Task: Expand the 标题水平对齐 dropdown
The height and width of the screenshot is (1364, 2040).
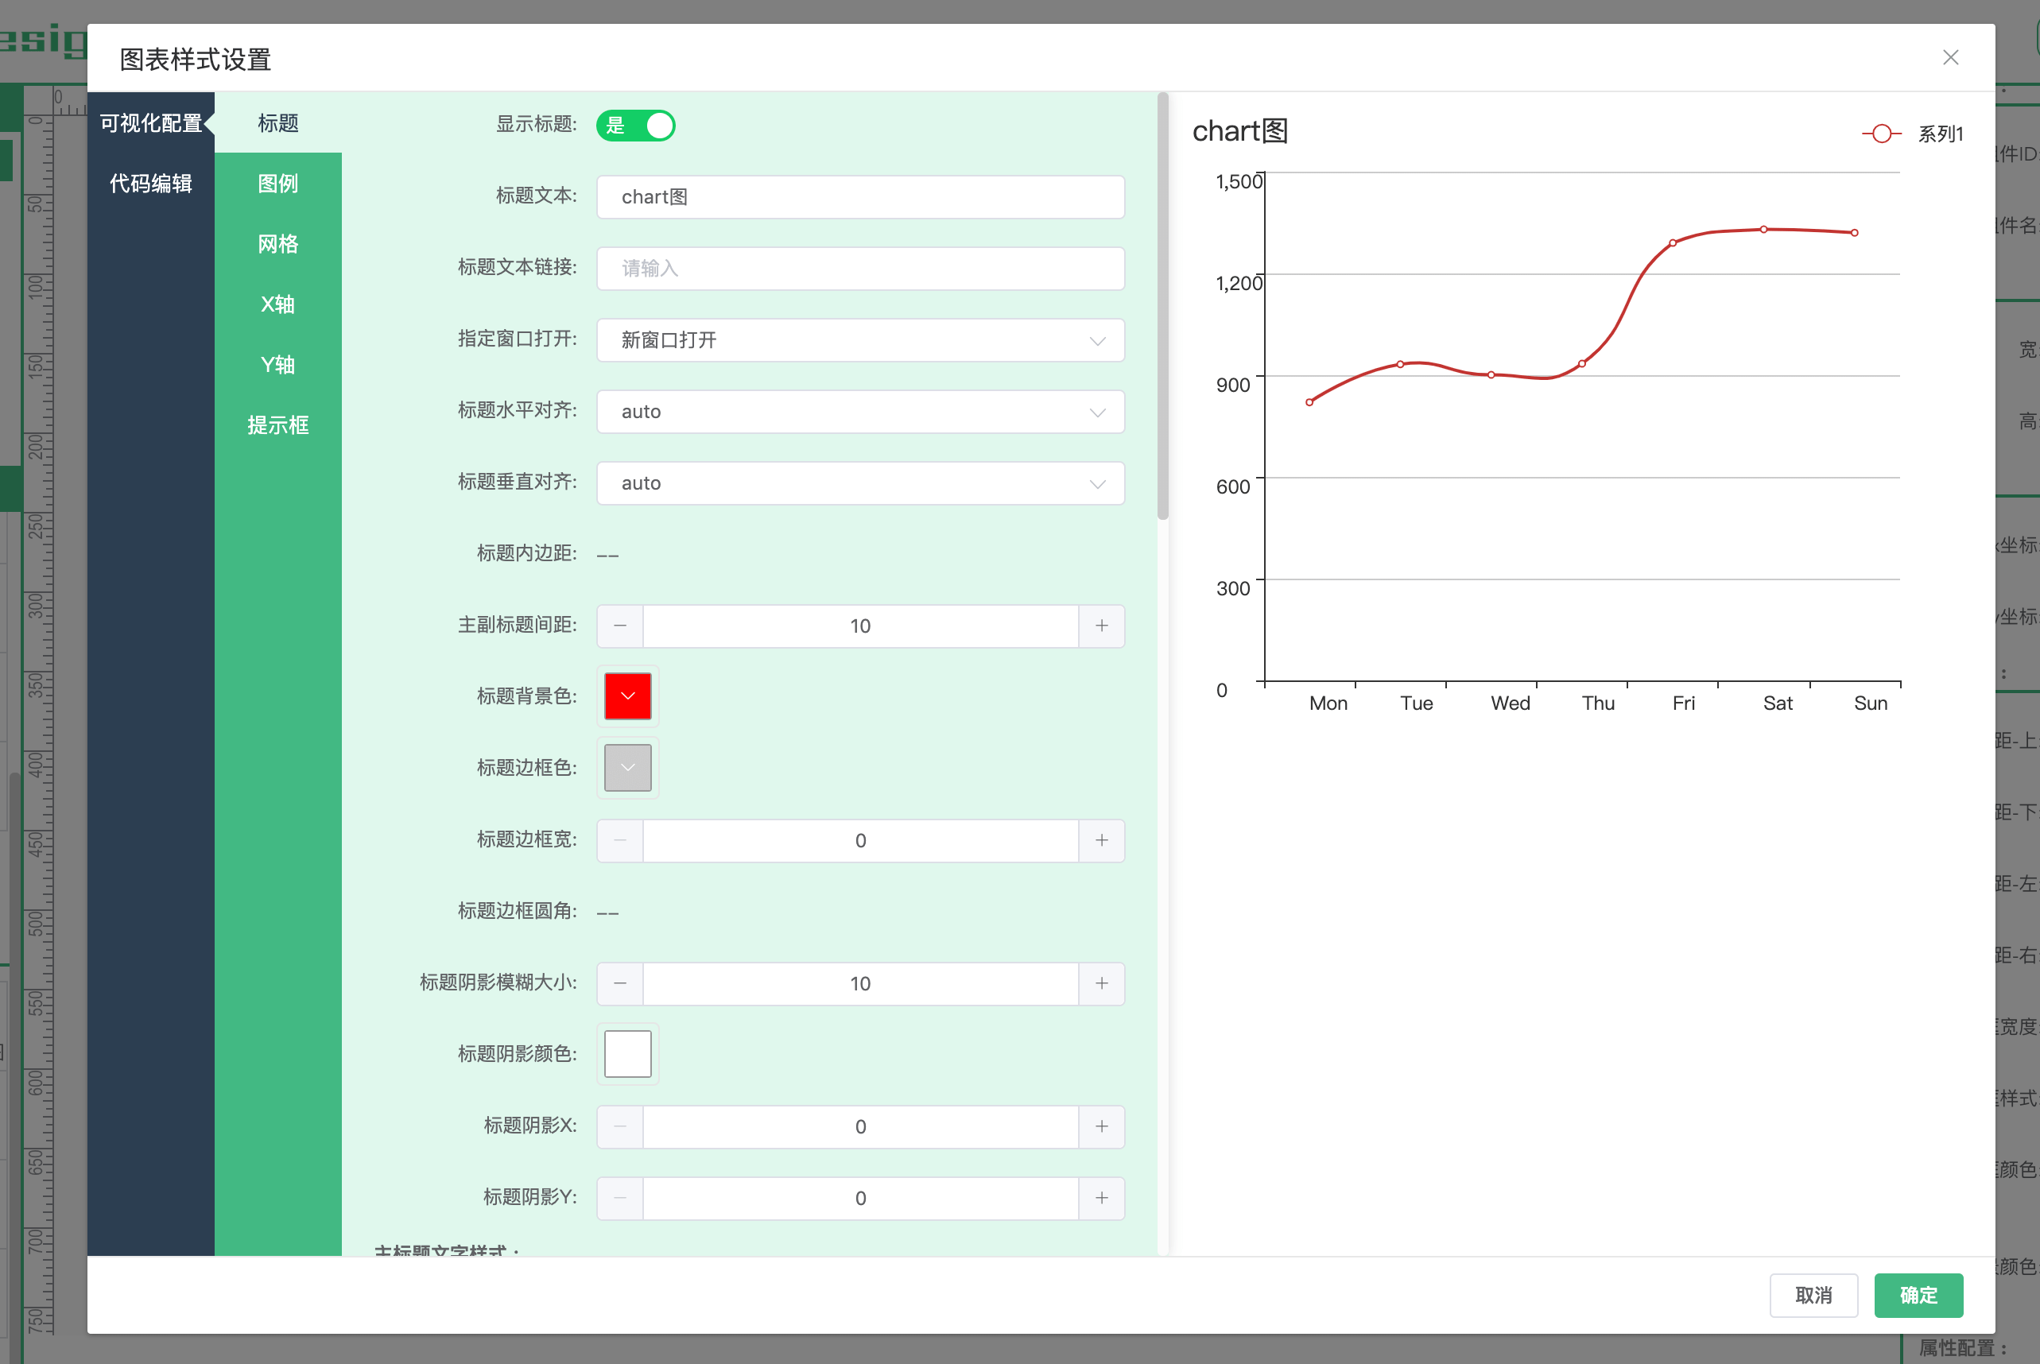Action: [859, 412]
